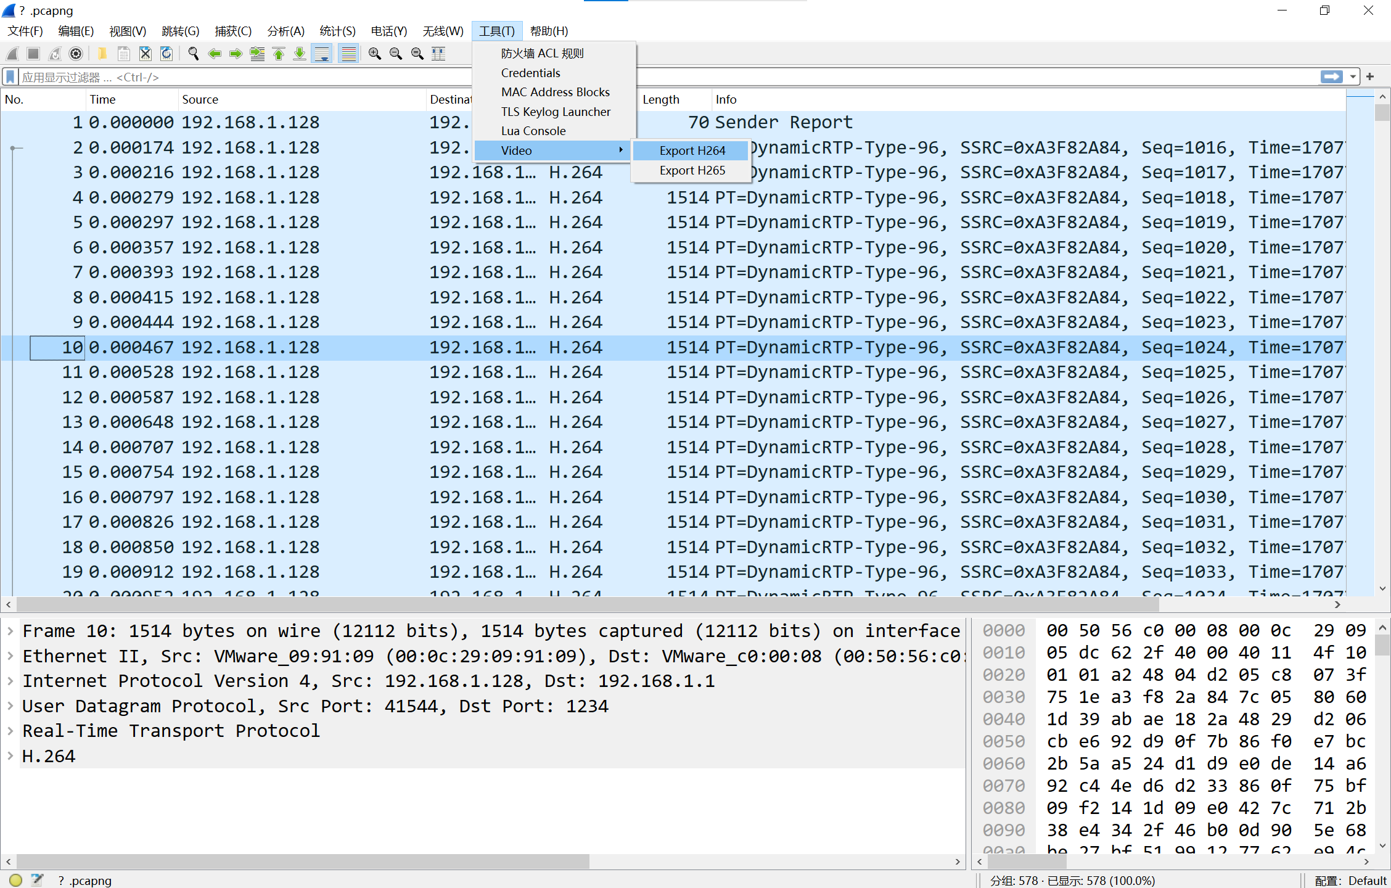Open the 文件(F) menu
The height and width of the screenshot is (888, 1391).
[x=25, y=31]
